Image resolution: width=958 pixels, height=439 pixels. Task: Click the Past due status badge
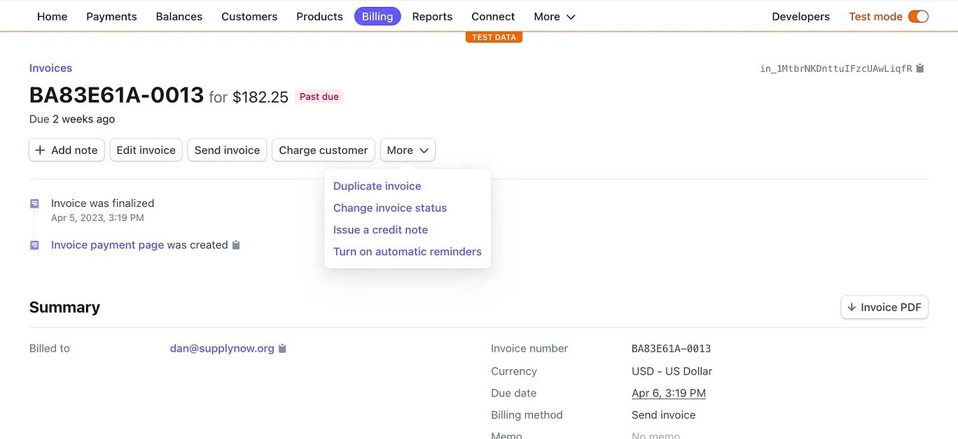click(319, 97)
